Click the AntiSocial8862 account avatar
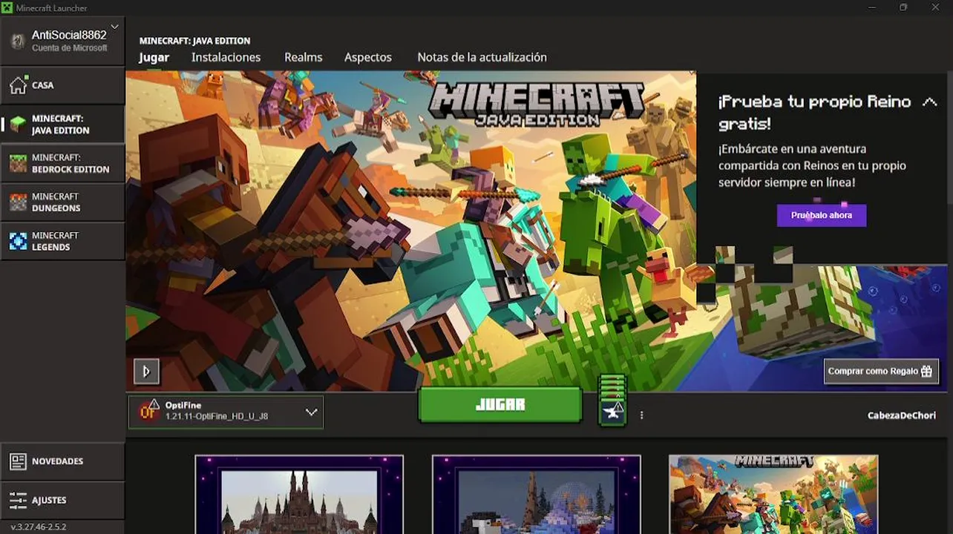Image resolution: width=953 pixels, height=534 pixels. pyautogui.click(x=18, y=41)
